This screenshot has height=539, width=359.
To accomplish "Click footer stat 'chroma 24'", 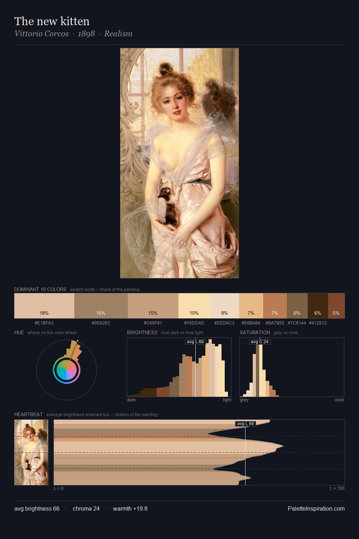I will (x=86, y=509).
